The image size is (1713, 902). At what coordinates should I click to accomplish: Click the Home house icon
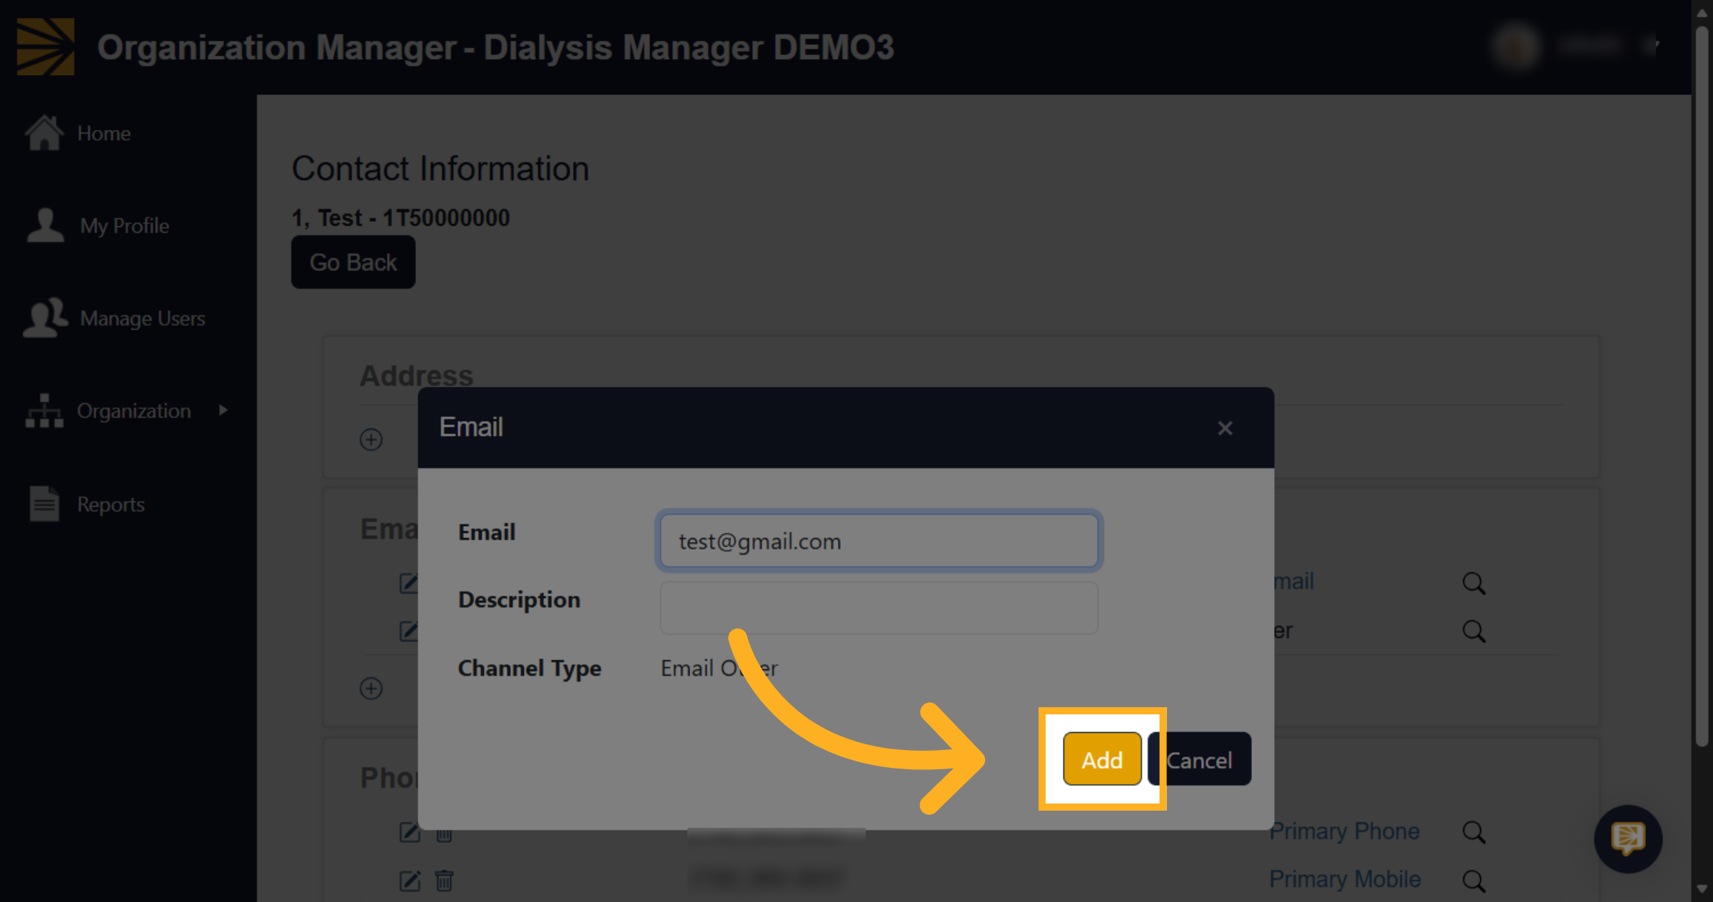(x=44, y=133)
